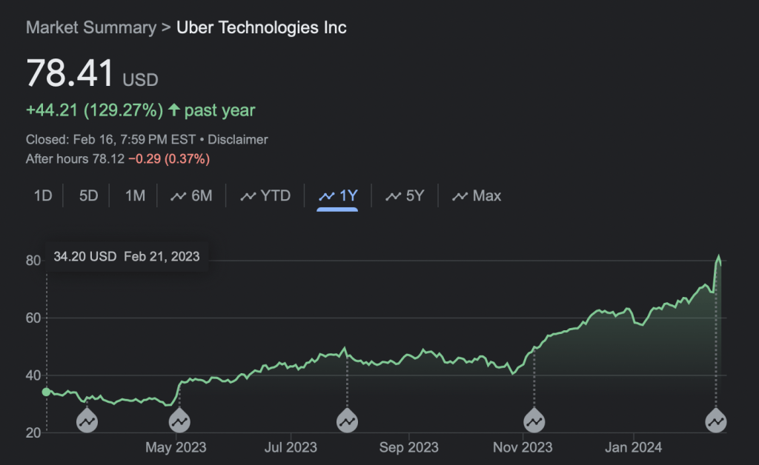Click the event marker icon near May 2023
Viewport: 759px width, 465px height.
[x=179, y=421]
